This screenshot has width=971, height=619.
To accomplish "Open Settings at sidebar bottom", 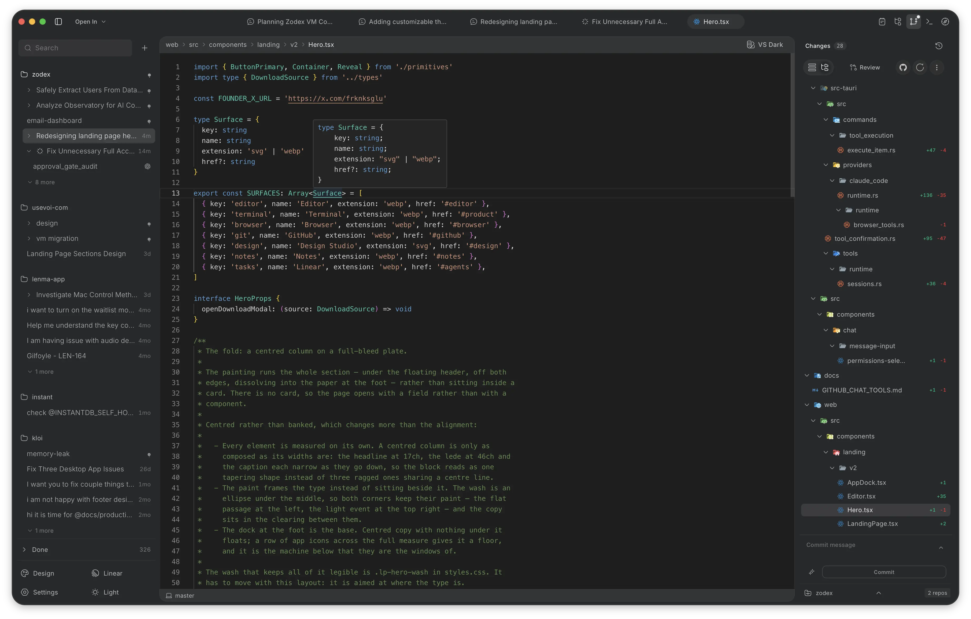I will pyautogui.click(x=39, y=592).
